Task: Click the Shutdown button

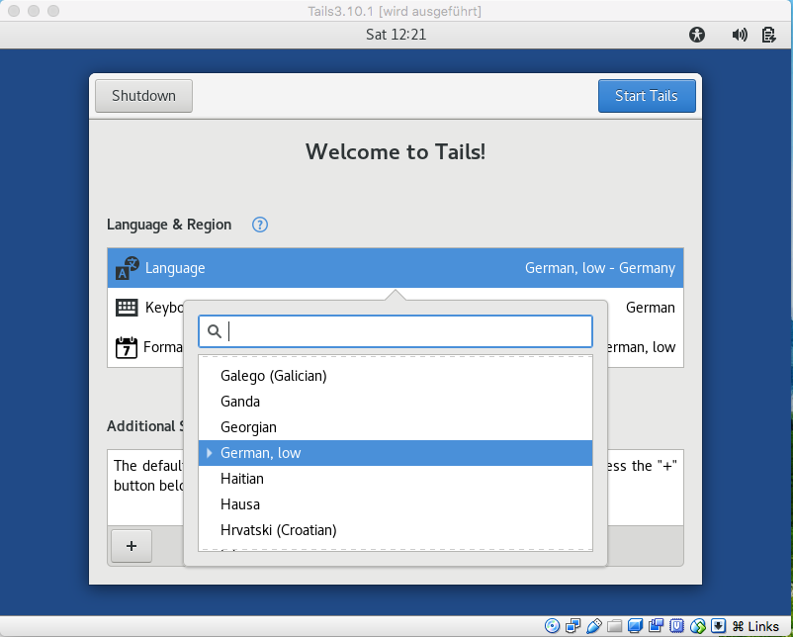Action: click(x=143, y=96)
